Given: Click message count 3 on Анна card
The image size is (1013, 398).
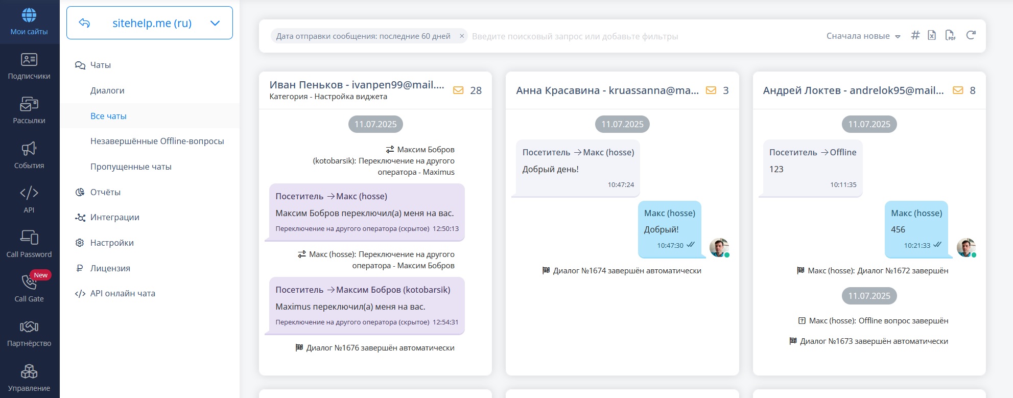Looking at the screenshot, I should pyautogui.click(x=725, y=90).
